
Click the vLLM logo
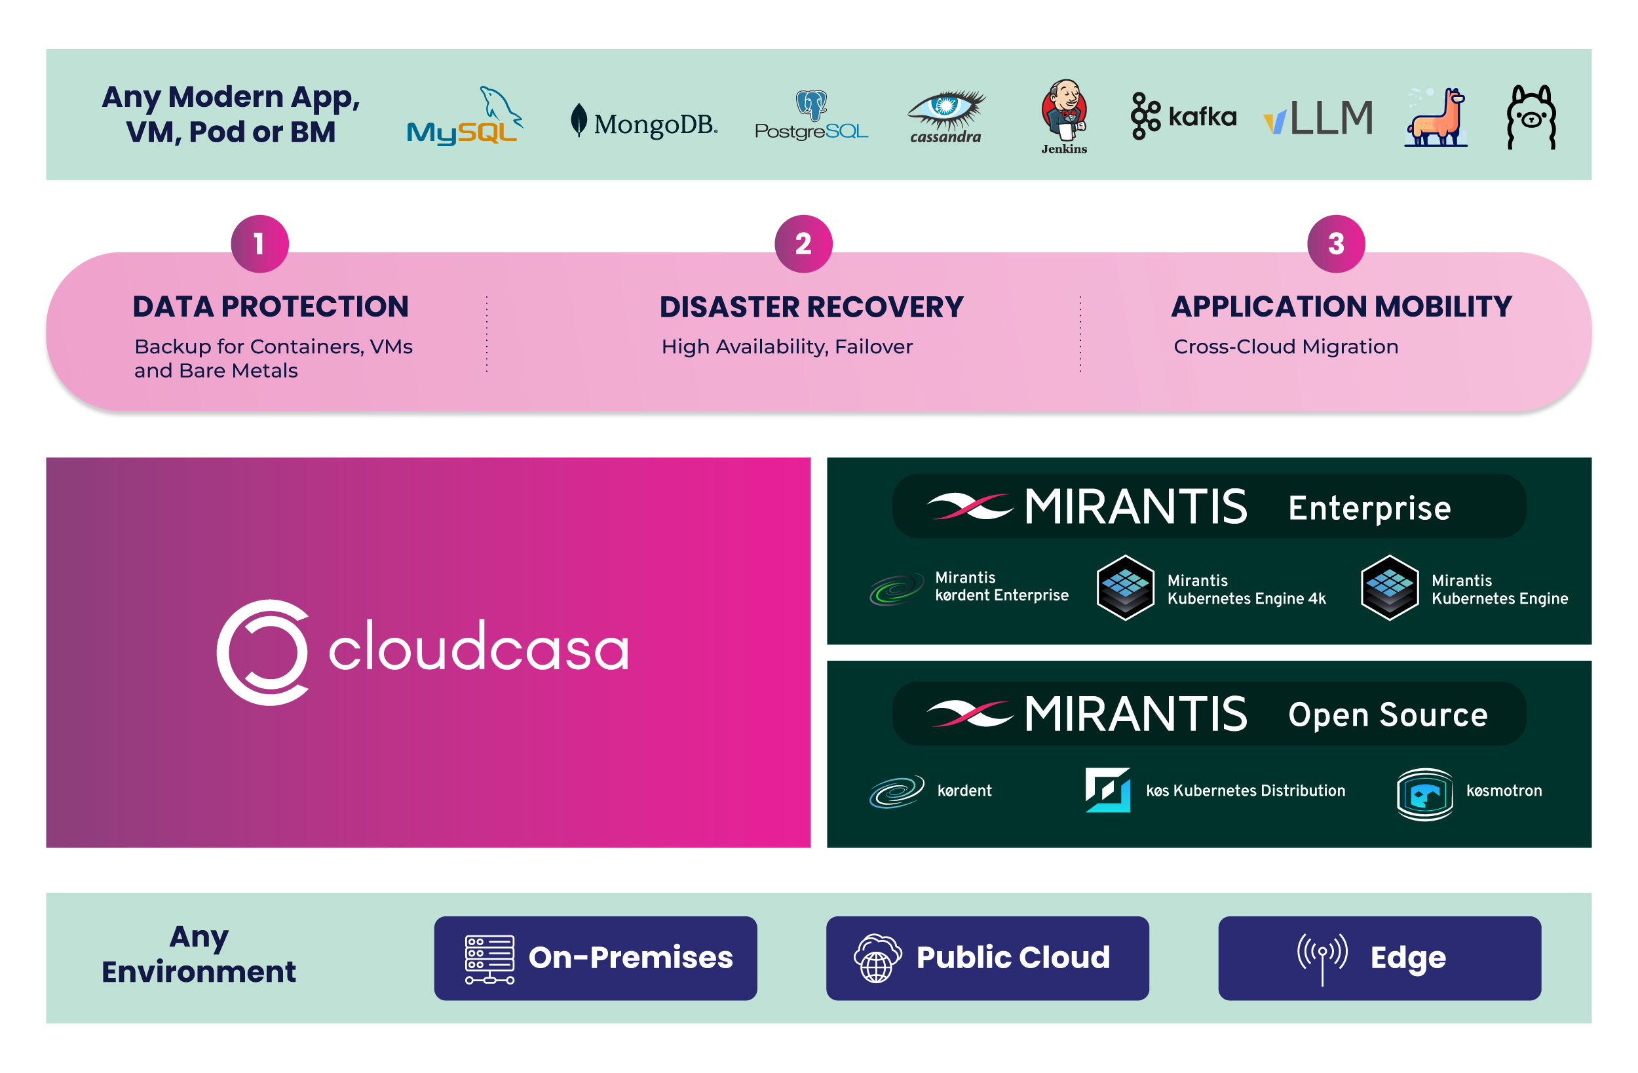[1318, 117]
